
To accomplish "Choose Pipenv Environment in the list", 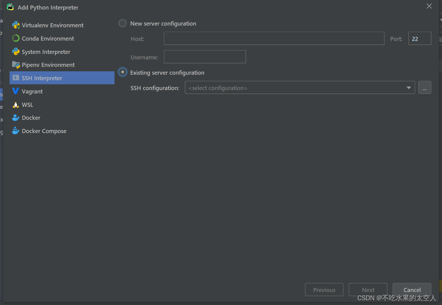I will pos(62,64).
